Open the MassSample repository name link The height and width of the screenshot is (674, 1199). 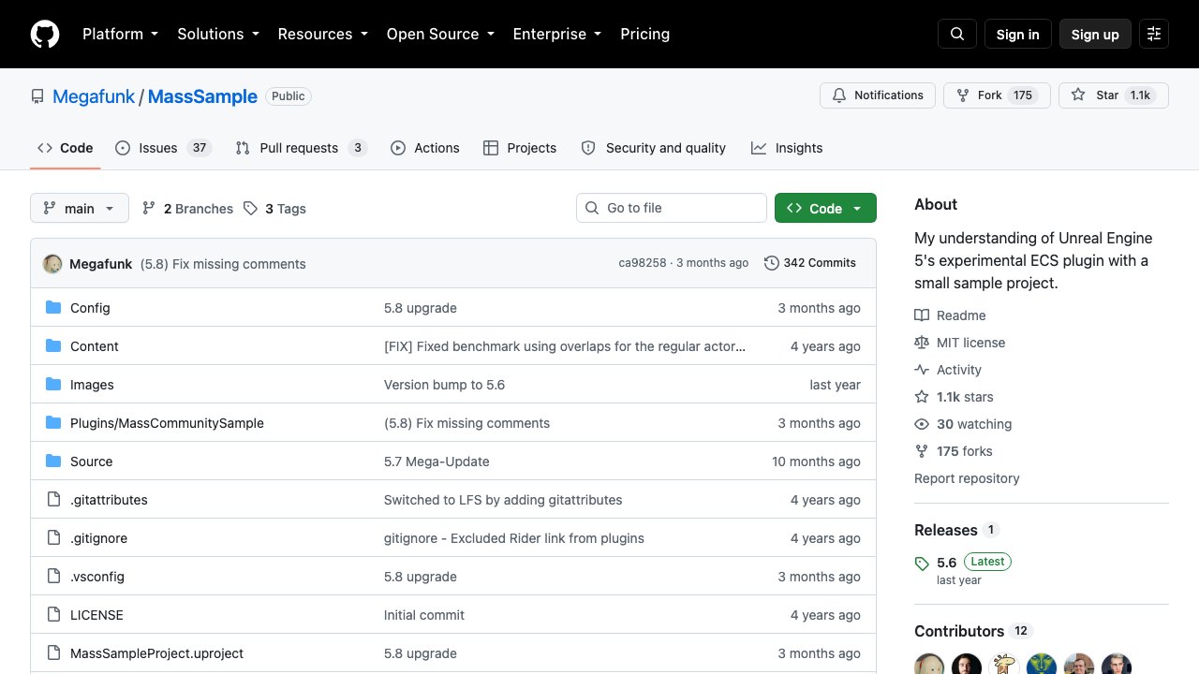pyautogui.click(x=202, y=96)
